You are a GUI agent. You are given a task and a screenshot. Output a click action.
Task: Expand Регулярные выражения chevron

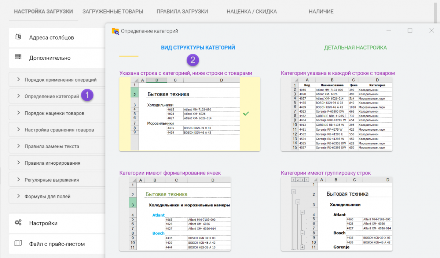(18, 180)
